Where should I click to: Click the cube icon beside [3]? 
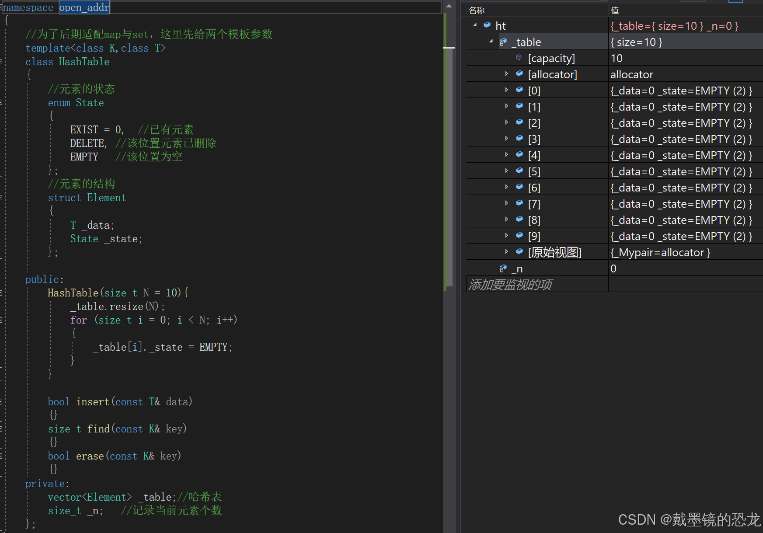coord(519,139)
